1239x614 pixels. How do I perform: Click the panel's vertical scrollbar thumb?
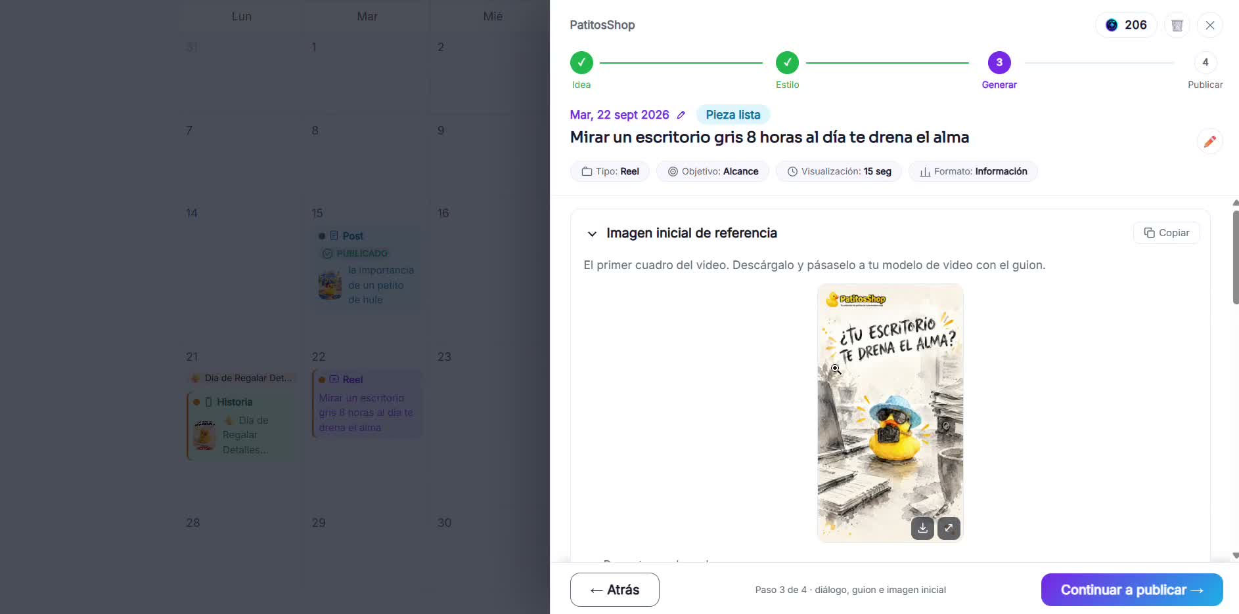coord(1236,257)
